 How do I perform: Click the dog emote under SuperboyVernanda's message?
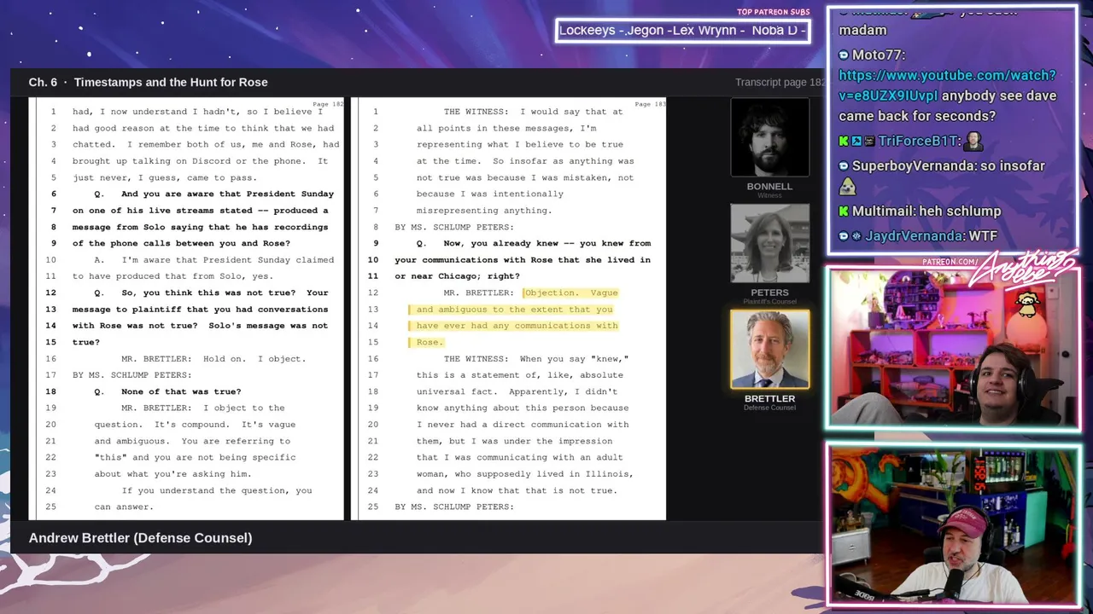click(x=847, y=187)
